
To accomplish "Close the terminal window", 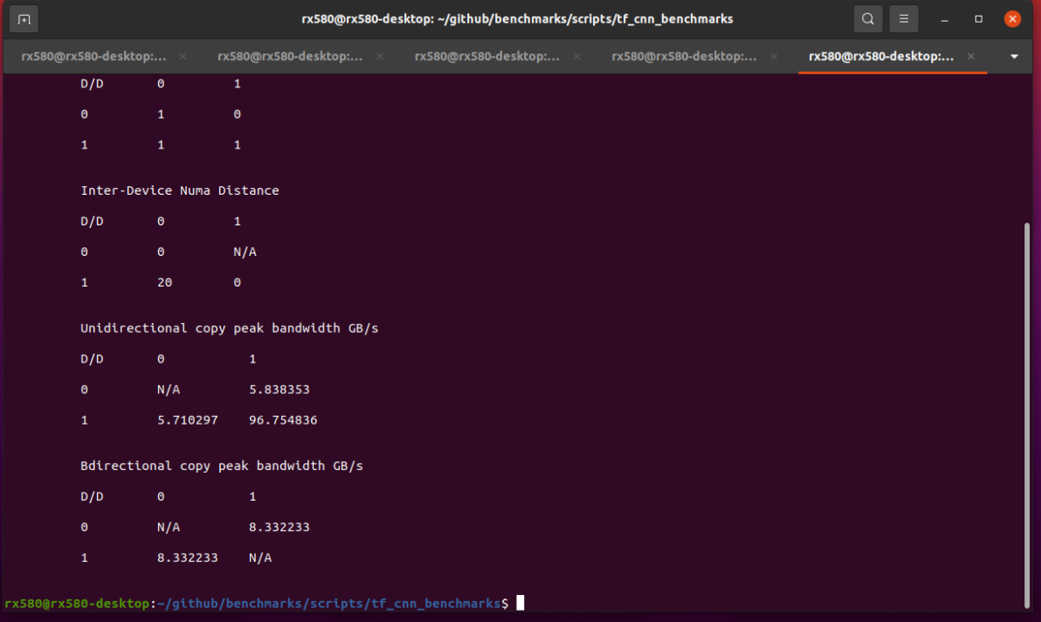I will (x=1012, y=19).
